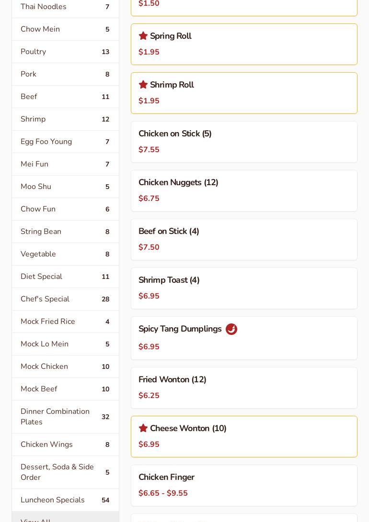Click the spicy pepper icon on Tang Dumplings
The width and height of the screenshot is (369, 522).
tap(231, 329)
